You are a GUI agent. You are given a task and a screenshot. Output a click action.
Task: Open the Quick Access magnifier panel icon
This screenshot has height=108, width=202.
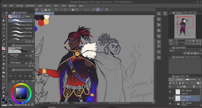pyautogui.click(x=159, y=14)
